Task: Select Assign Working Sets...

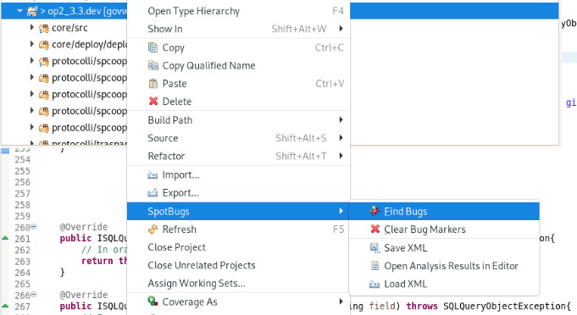Action: click(238, 284)
